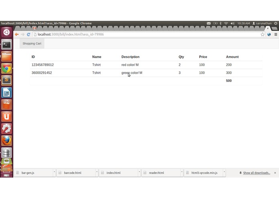Click the Name column header

coord(97,57)
